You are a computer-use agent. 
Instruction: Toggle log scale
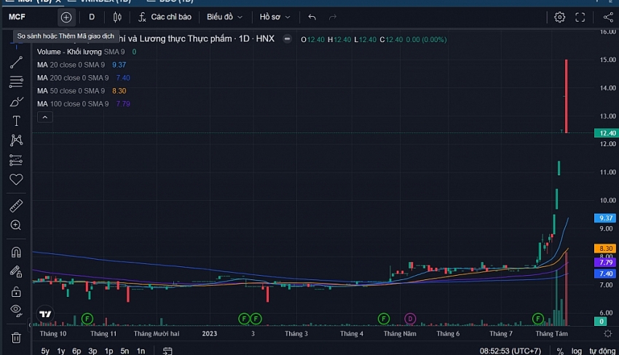[576, 351]
